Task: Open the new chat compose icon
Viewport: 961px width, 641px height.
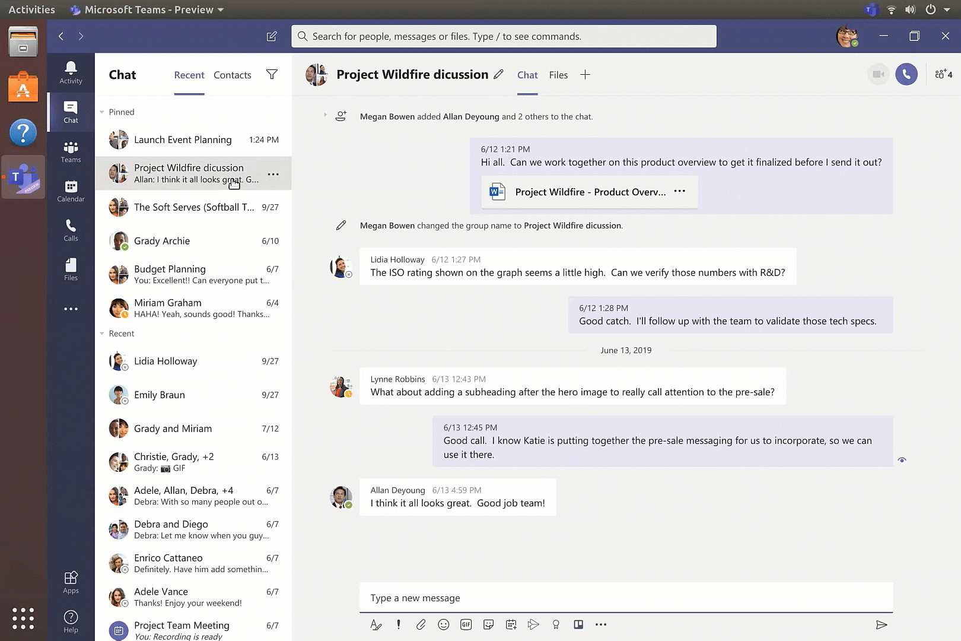Action: (271, 36)
